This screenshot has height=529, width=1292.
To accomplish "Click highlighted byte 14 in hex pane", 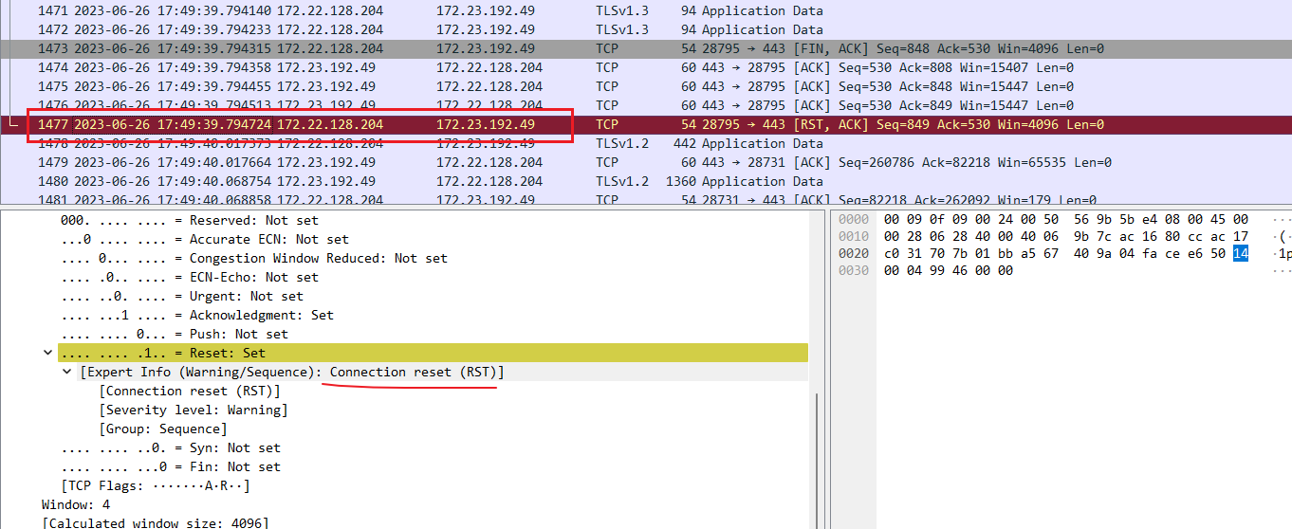I will [1241, 253].
